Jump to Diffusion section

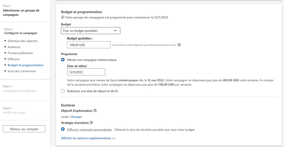[x=14, y=59]
